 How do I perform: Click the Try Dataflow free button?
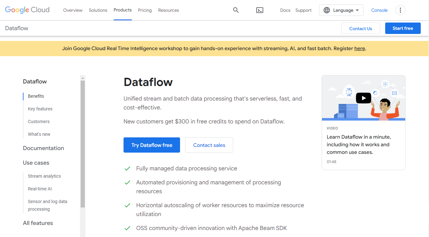pyautogui.click(x=151, y=145)
